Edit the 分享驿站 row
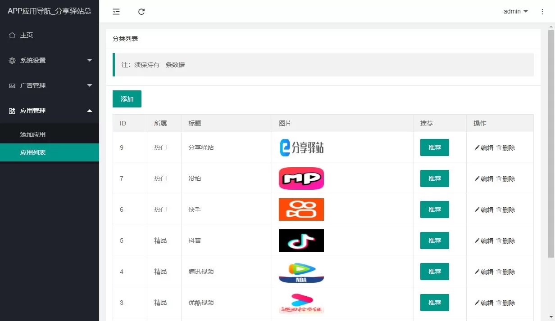The image size is (555, 321). point(484,148)
